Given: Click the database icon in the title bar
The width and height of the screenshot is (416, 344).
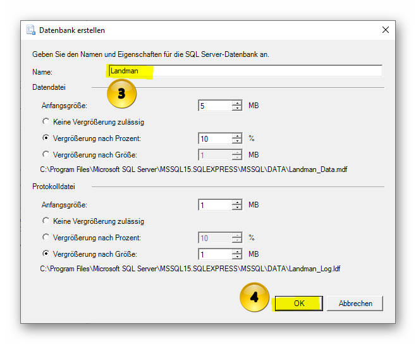Looking at the screenshot, I should [x=30, y=30].
